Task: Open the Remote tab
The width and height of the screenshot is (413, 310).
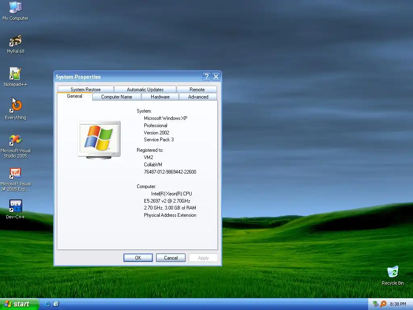Action: point(197,89)
